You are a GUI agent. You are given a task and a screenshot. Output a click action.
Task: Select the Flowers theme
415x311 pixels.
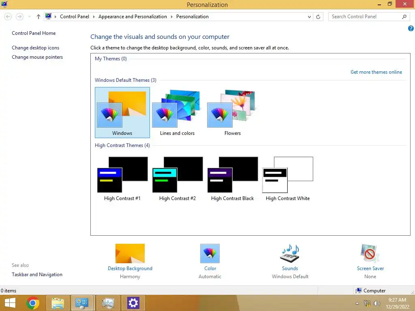point(232,113)
